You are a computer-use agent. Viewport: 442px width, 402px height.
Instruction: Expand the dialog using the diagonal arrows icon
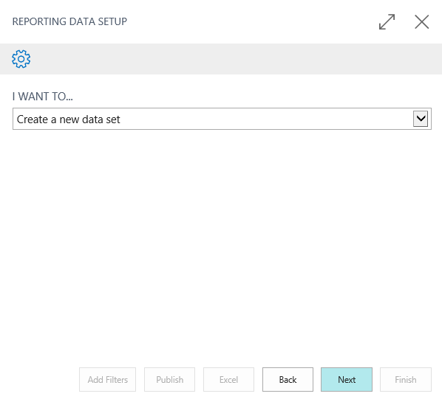[x=387, y=21]
